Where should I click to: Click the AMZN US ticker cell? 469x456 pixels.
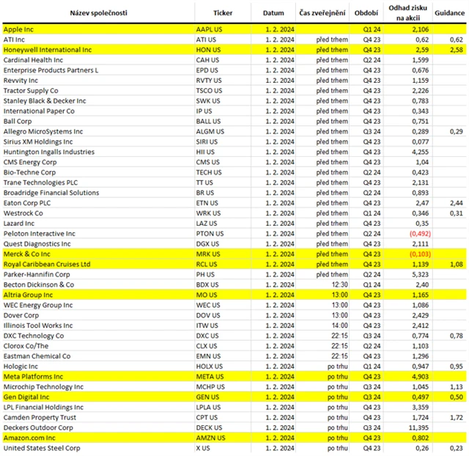pyautogui.click(x=212, y=437)
